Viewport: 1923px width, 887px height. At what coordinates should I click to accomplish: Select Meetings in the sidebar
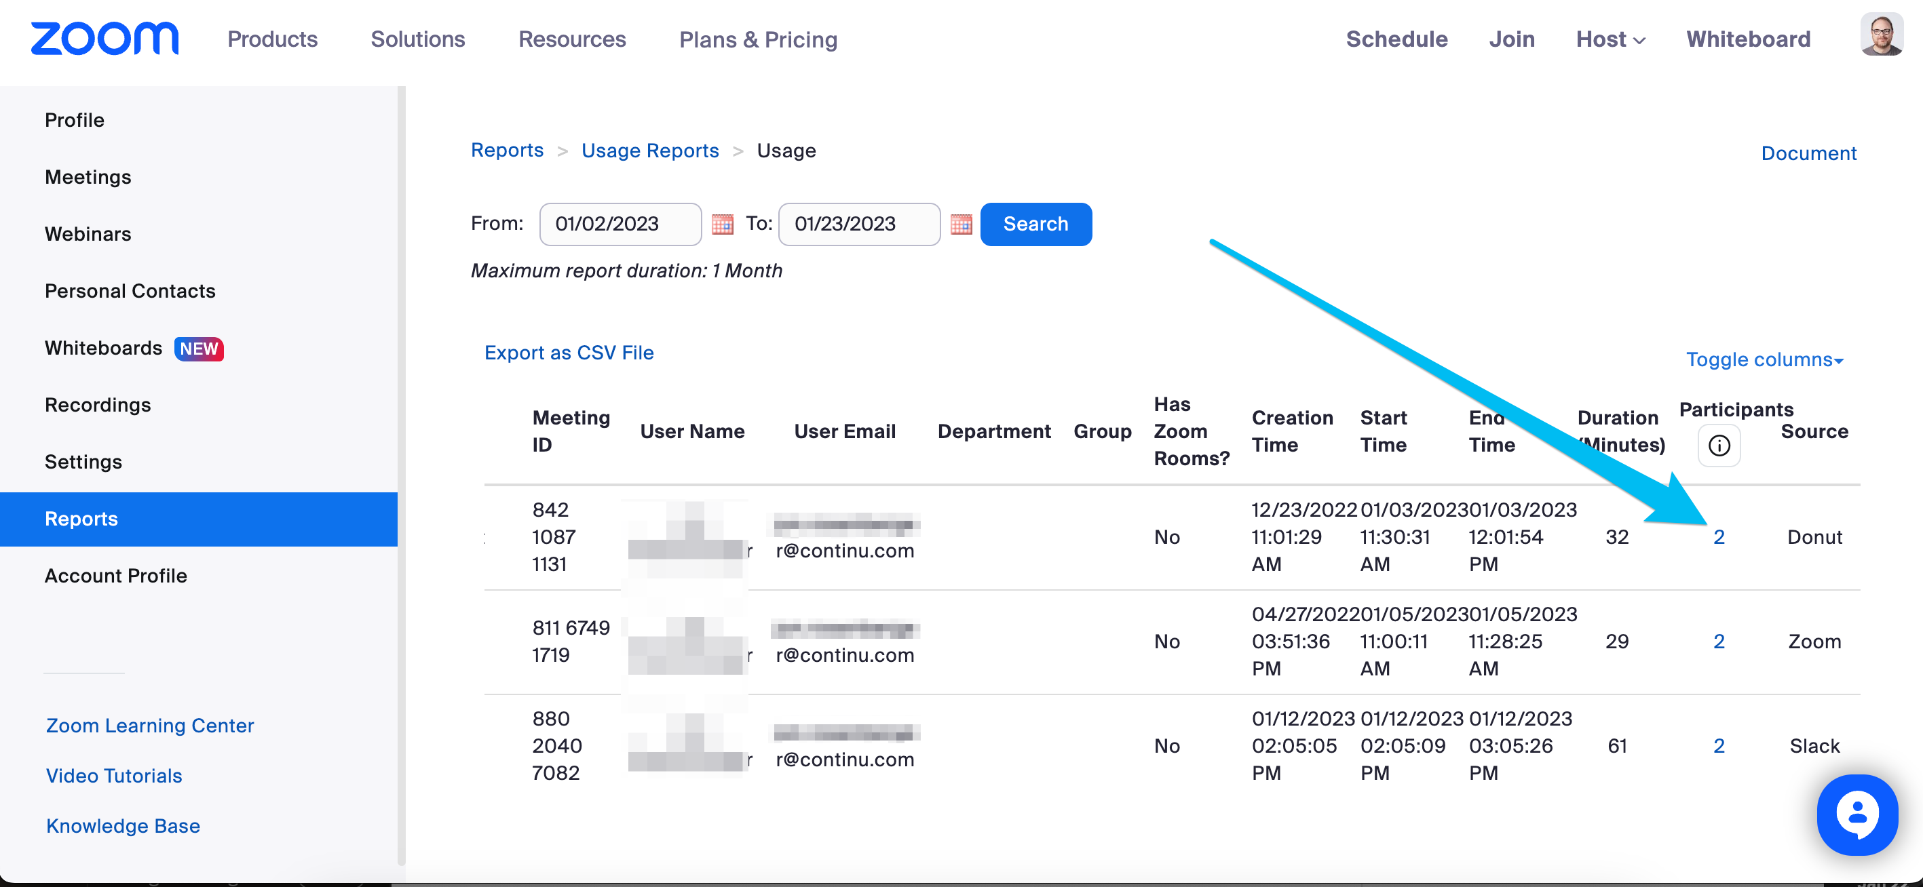(x=88, y=177)
